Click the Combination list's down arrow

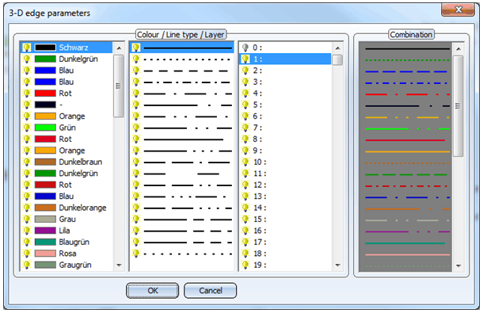tap(458, 265)
